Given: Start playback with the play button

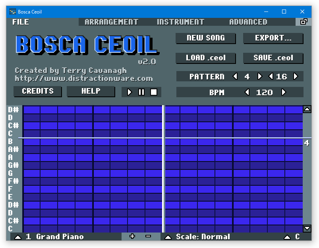Looking at the screenshot, I should point(130,92).
